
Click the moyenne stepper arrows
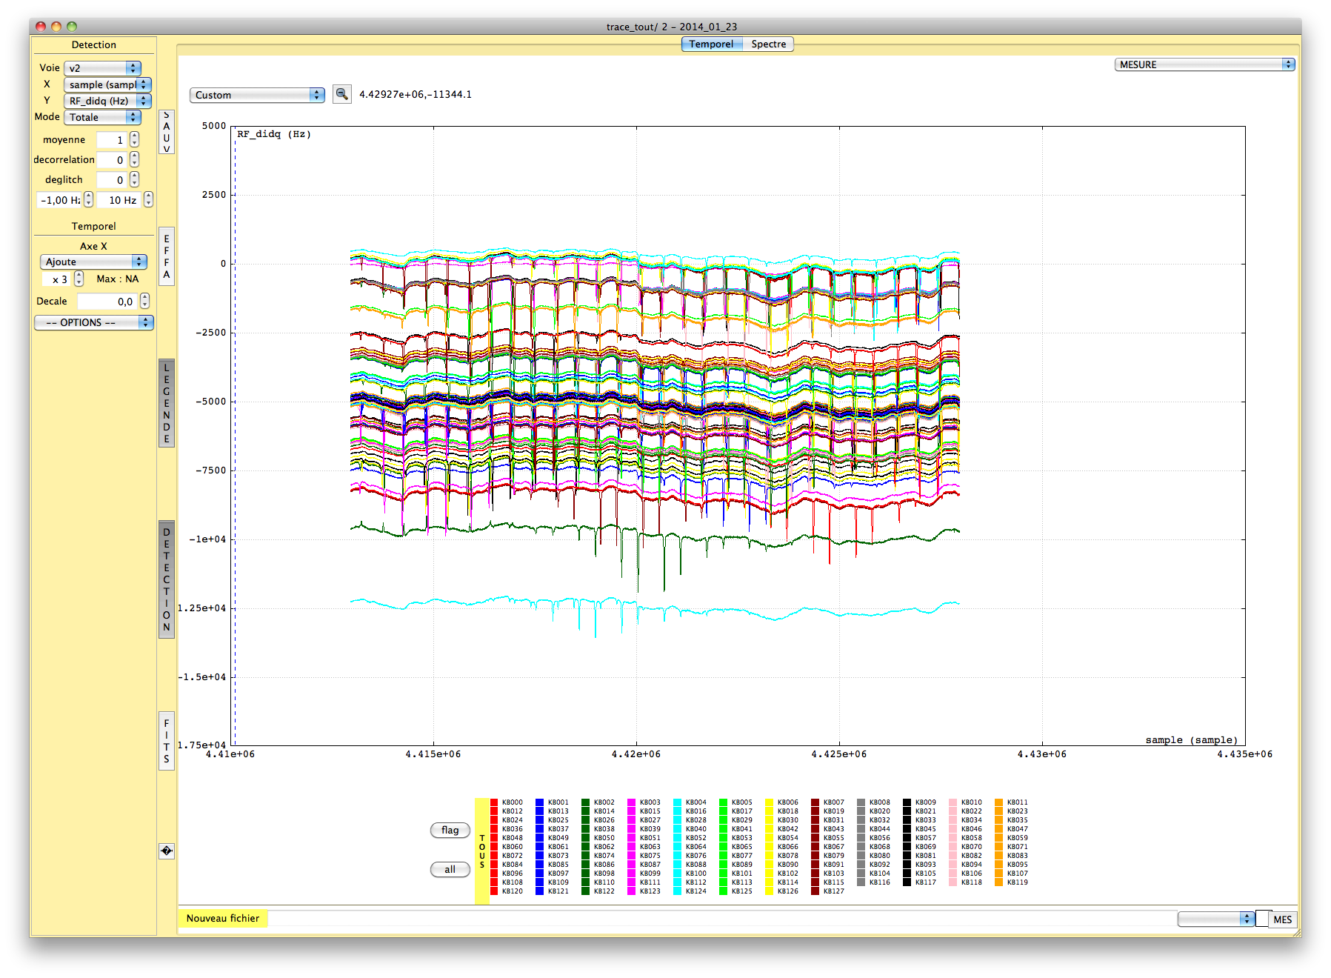point(134,139)
